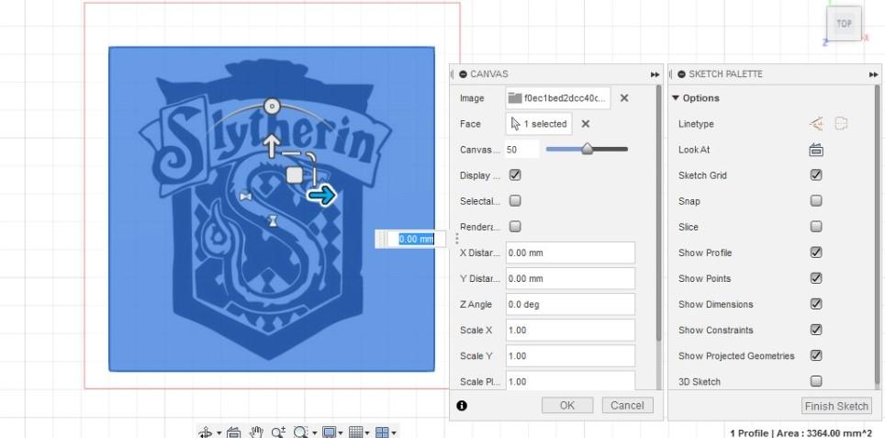885x438 pixels.
Task: Toggle Renderable checkbox
Action: (x=515, y=226)
